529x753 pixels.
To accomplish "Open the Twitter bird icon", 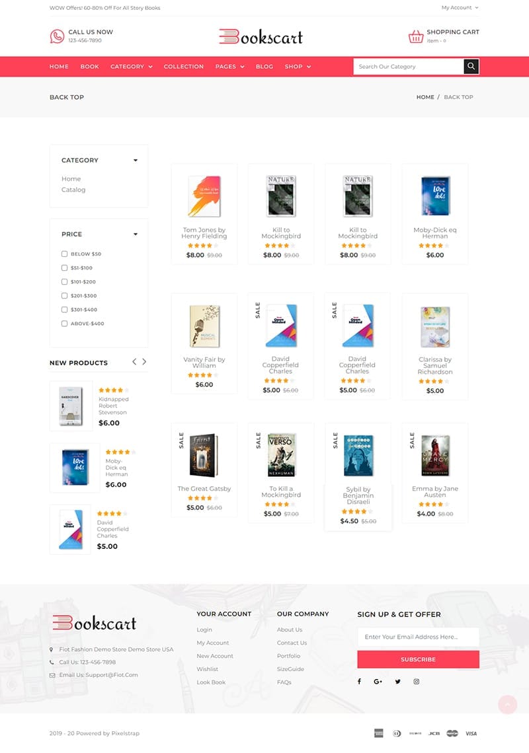I will tap(397, 682).
